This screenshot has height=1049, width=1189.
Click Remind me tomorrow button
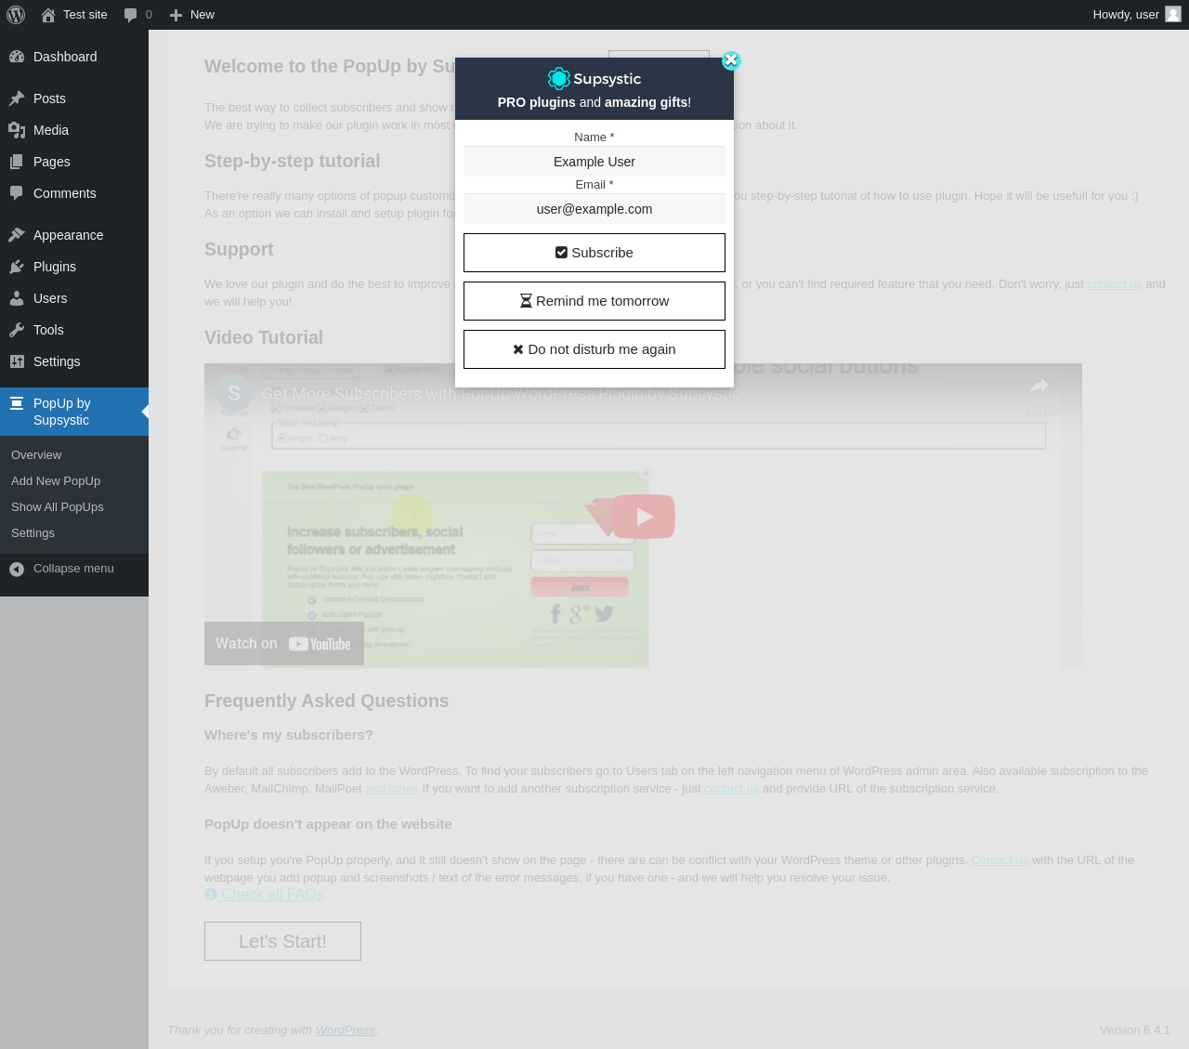tap(594, 301)
